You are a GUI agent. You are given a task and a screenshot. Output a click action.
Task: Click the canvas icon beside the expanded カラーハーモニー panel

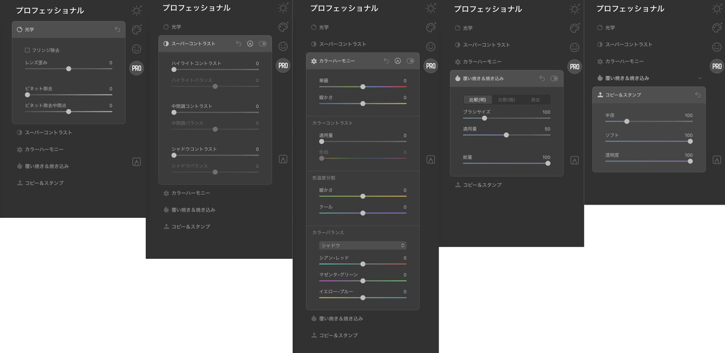pyautogui.click(x=431, y=160)
